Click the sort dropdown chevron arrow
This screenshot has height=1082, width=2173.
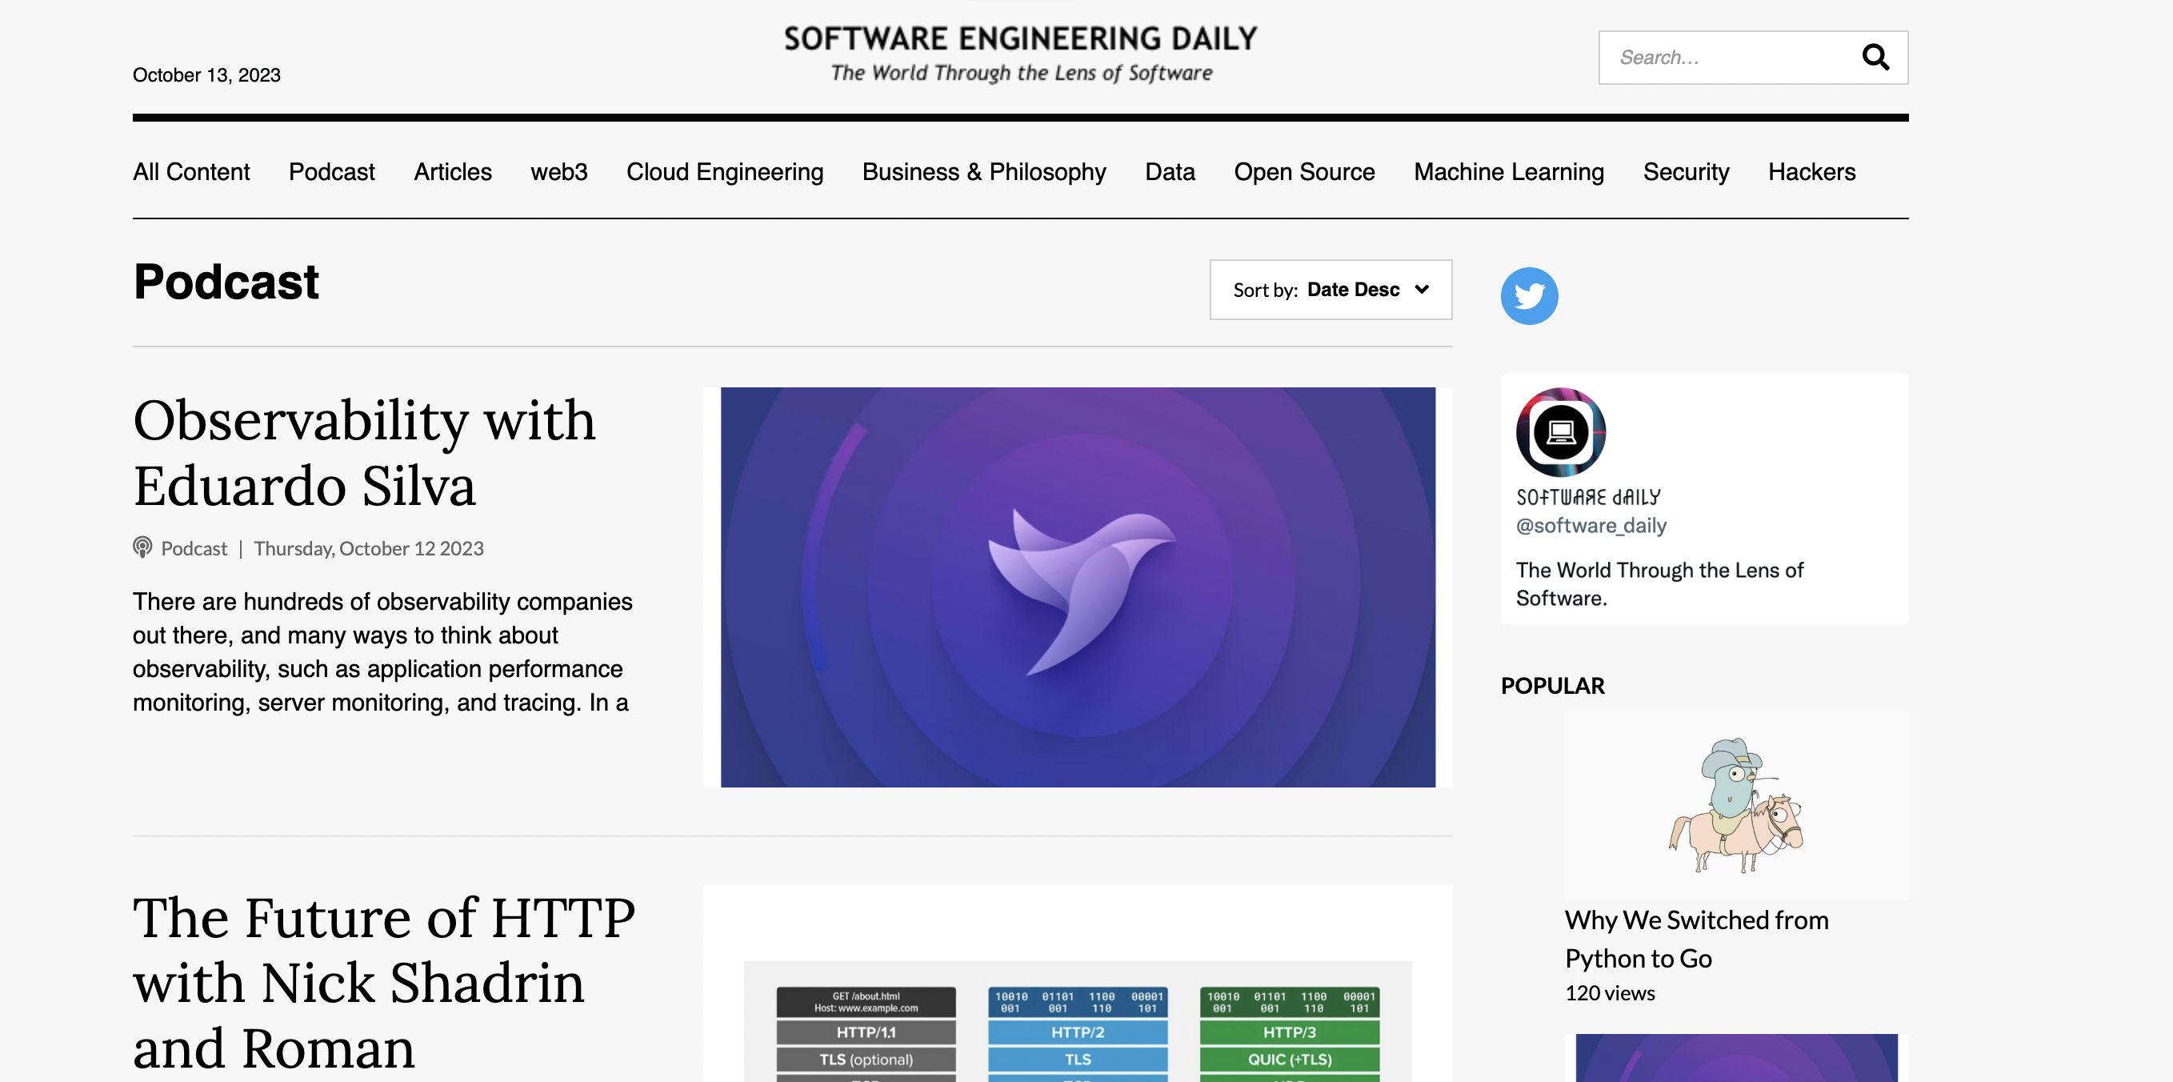coord(1422,290)
